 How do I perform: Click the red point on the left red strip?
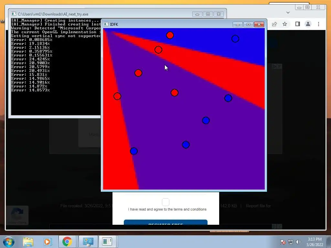[x=117, y=96]
